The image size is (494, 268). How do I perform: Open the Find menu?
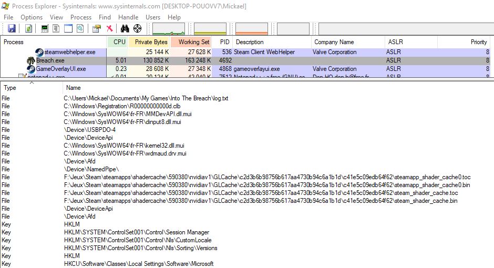105,17
